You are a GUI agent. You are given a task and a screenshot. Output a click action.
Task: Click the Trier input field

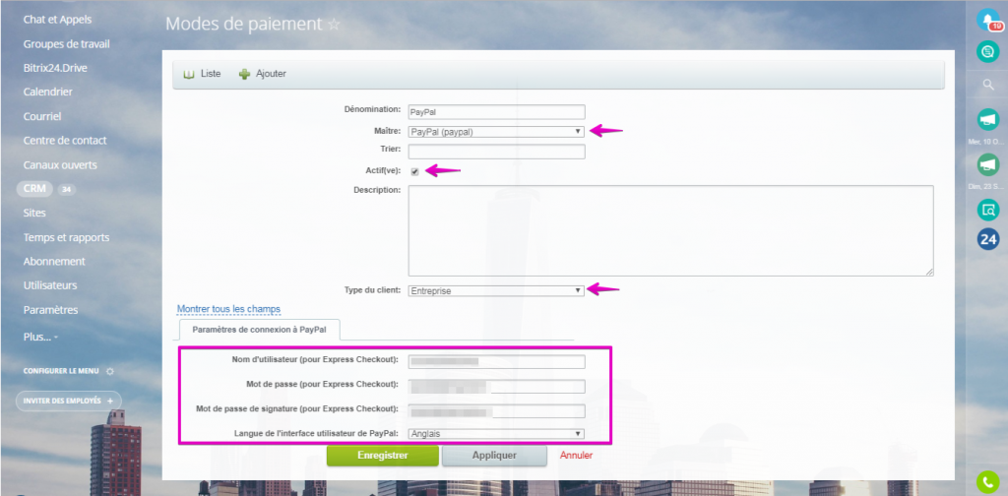(496, 152)
